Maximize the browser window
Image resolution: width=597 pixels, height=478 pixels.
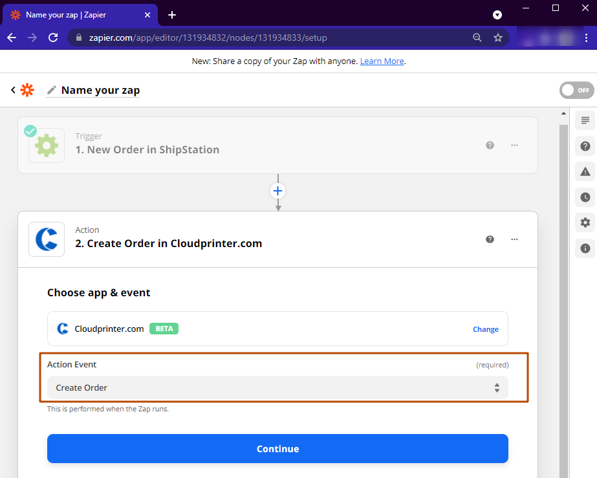(556, 8)
